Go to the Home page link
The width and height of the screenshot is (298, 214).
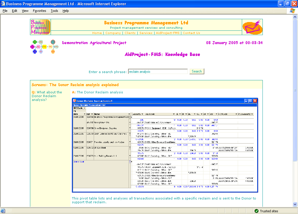coord(97,33)
